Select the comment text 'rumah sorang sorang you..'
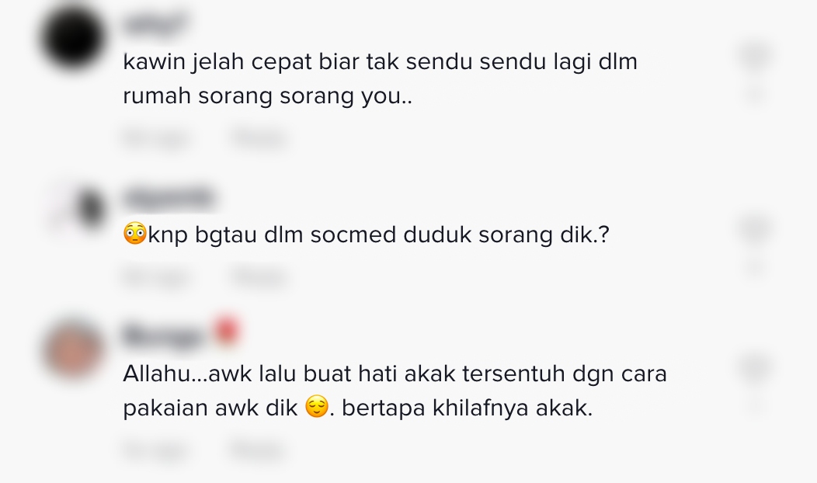817x483 pixels. [267, 96]
